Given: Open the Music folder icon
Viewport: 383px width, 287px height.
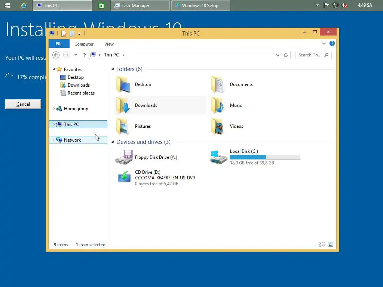Looking at the screenshot, I should point(217,105).
